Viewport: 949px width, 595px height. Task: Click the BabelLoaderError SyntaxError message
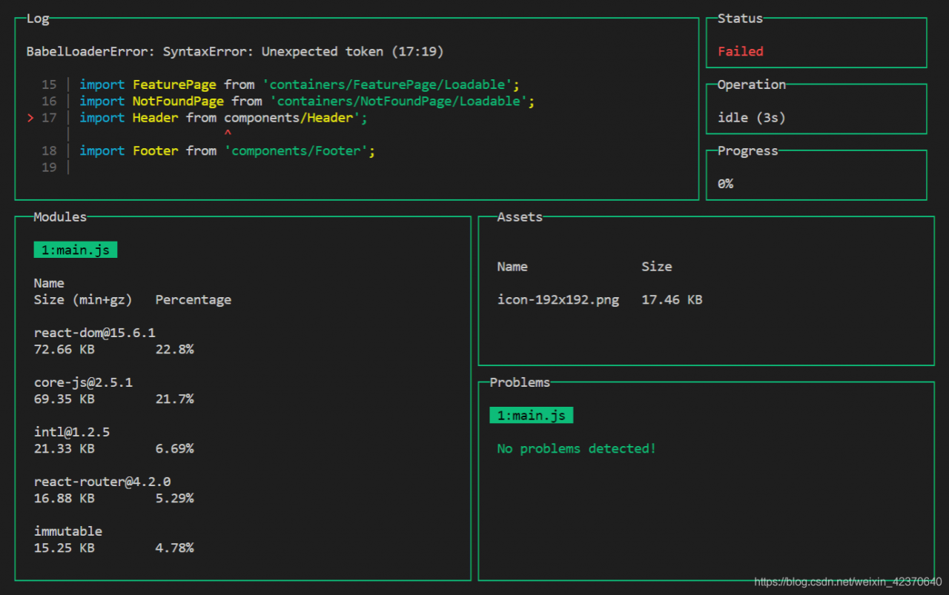(x=235, y=51)
